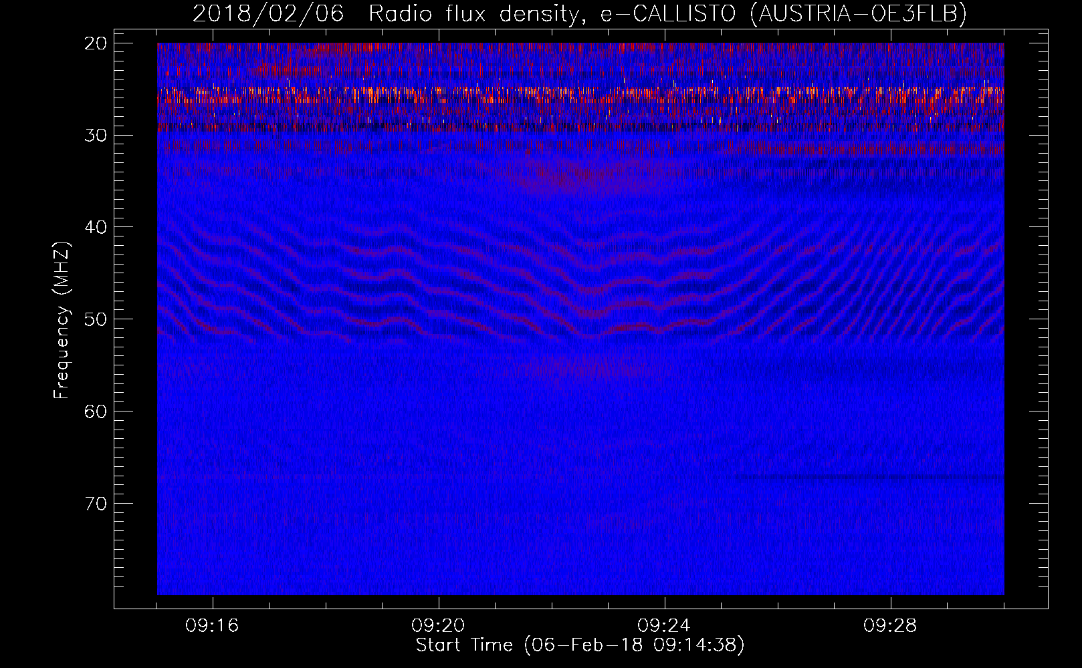
Task: Click the date "2018/02/06" in the title
Action: [x=268, y=13]
